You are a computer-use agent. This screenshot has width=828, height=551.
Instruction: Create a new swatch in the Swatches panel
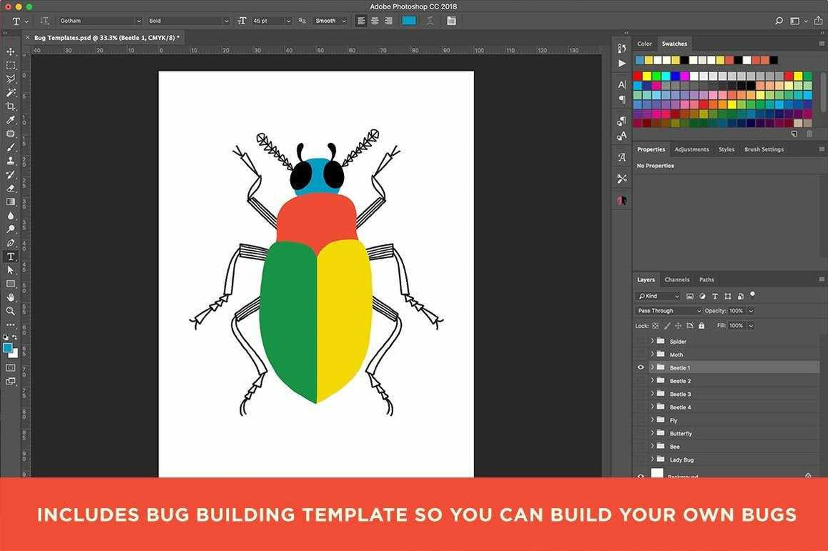[x=794, y=134]
